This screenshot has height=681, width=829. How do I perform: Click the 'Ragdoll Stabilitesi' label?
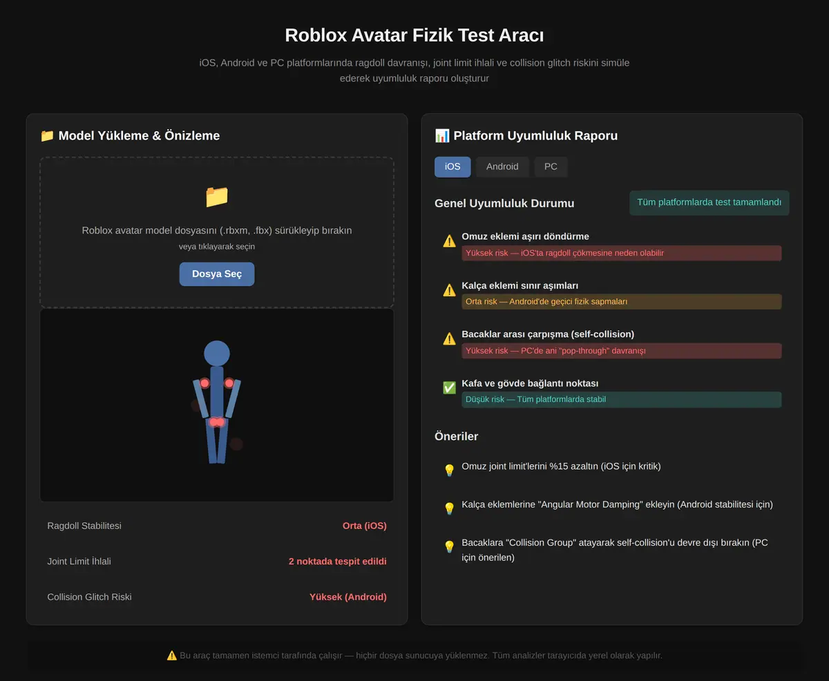coord(84,526)
